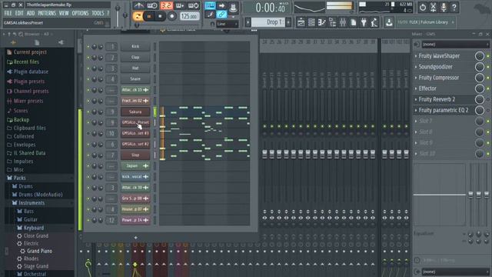The width and height of the screenshot is (492, 277).
Task: Select the Japan channel button
Action: point(135,165)
